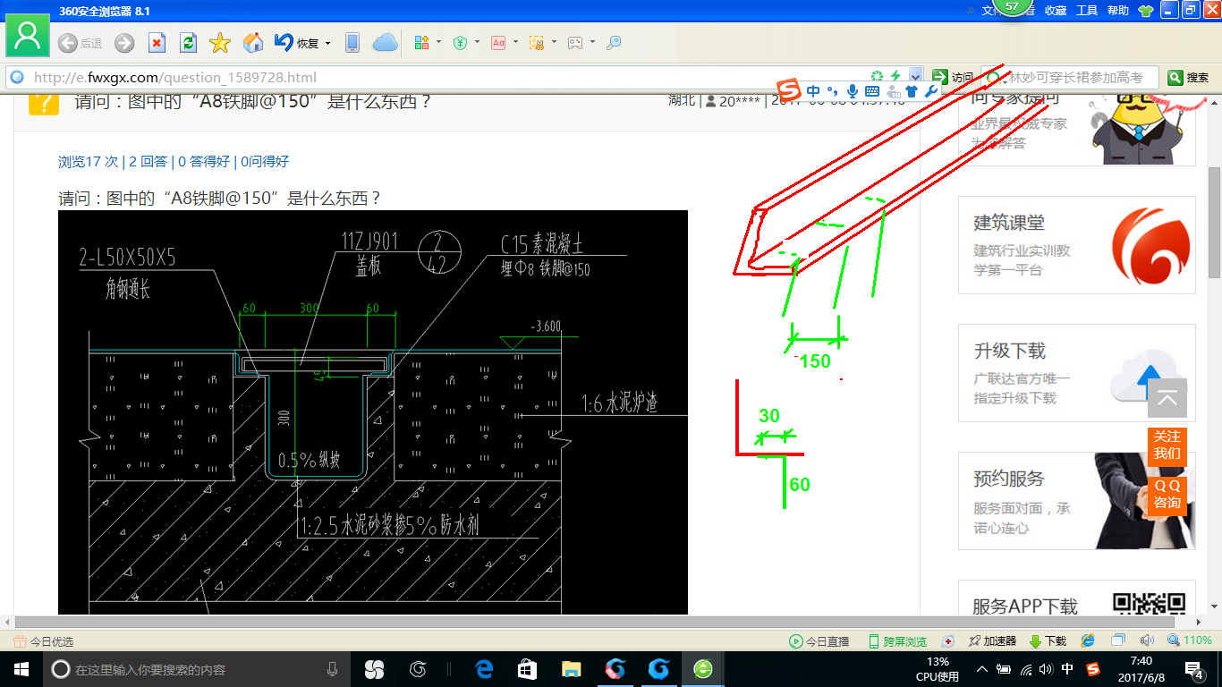Image resolution: width=1222 pixels, height=687 pixels.
Task: Click the orange 关注我们 button
Action: tap(1167, 445)
